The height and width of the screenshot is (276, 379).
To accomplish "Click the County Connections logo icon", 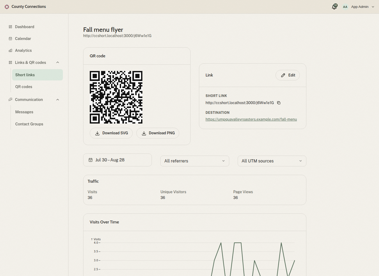I will [x=7, y=7].
